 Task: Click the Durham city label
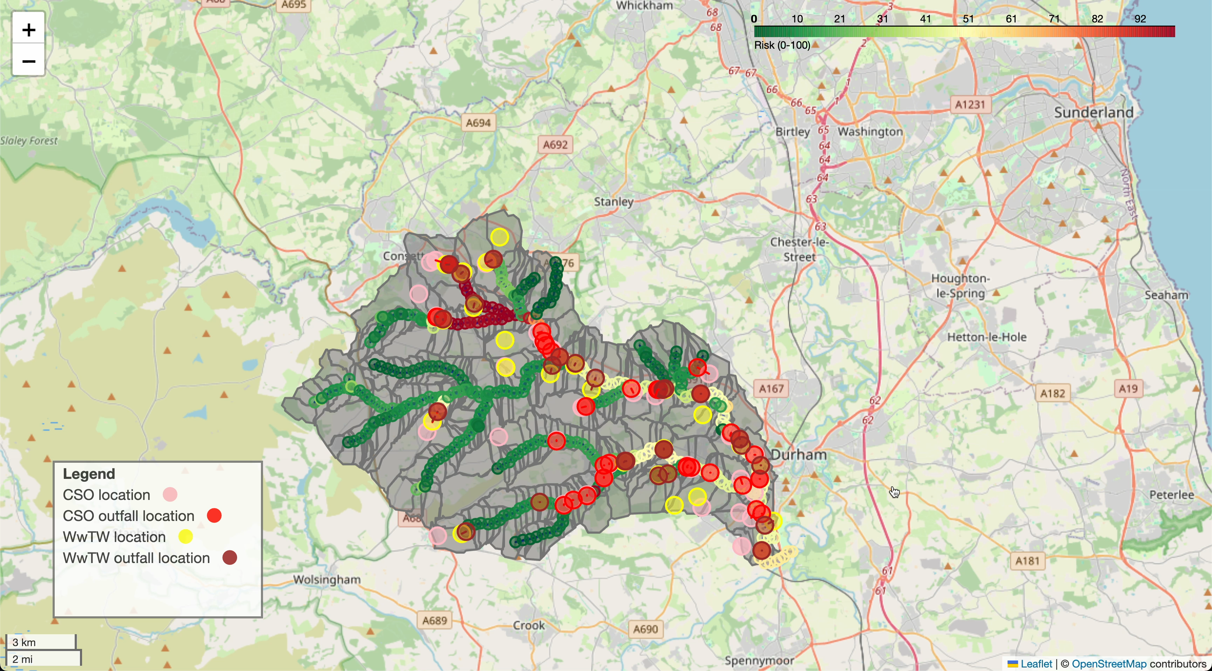(799, 455)
